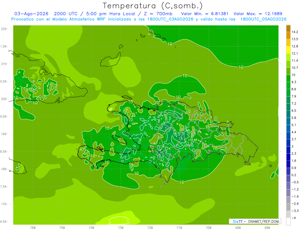
Task: Click the "Valor Max. = 12.1689" readout
Action: [258, 14]
